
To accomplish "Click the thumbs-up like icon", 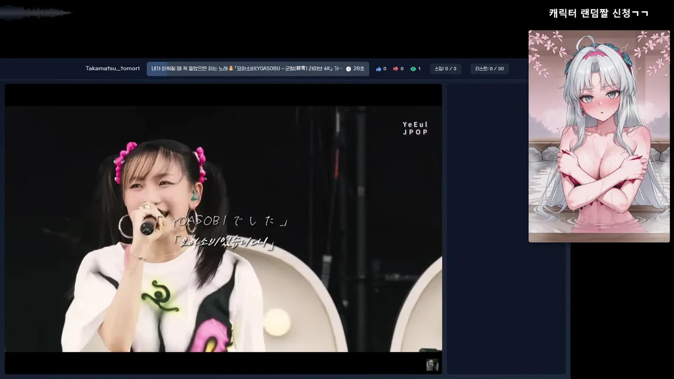I will [x=379, y=69].
